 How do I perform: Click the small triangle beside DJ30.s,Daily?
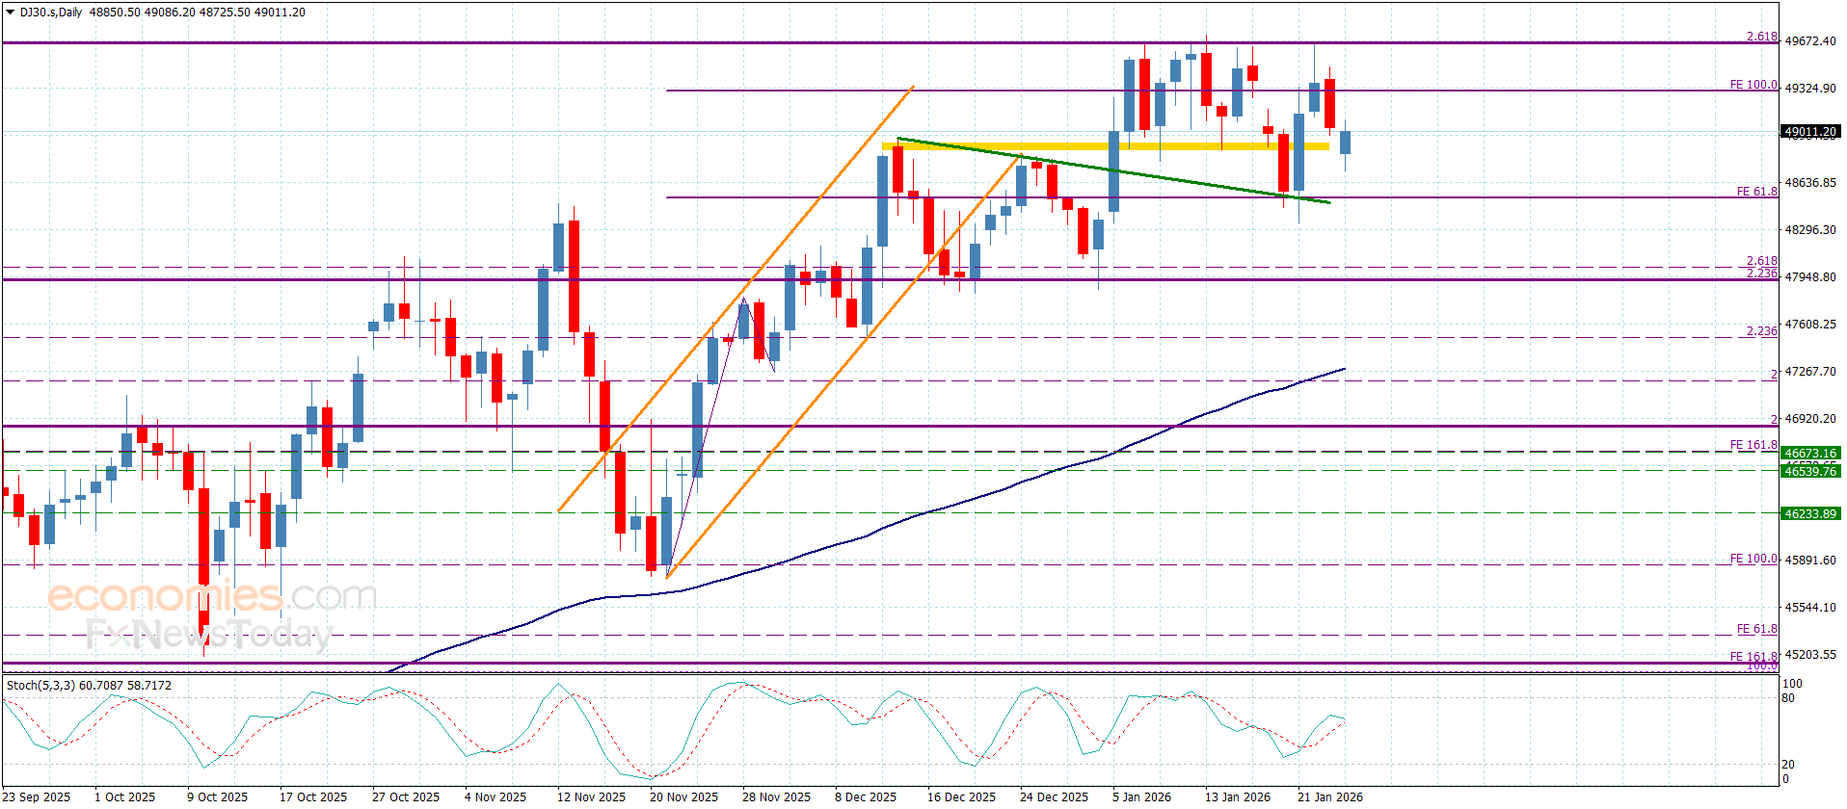pyautogui.click(x=11, y=13)
